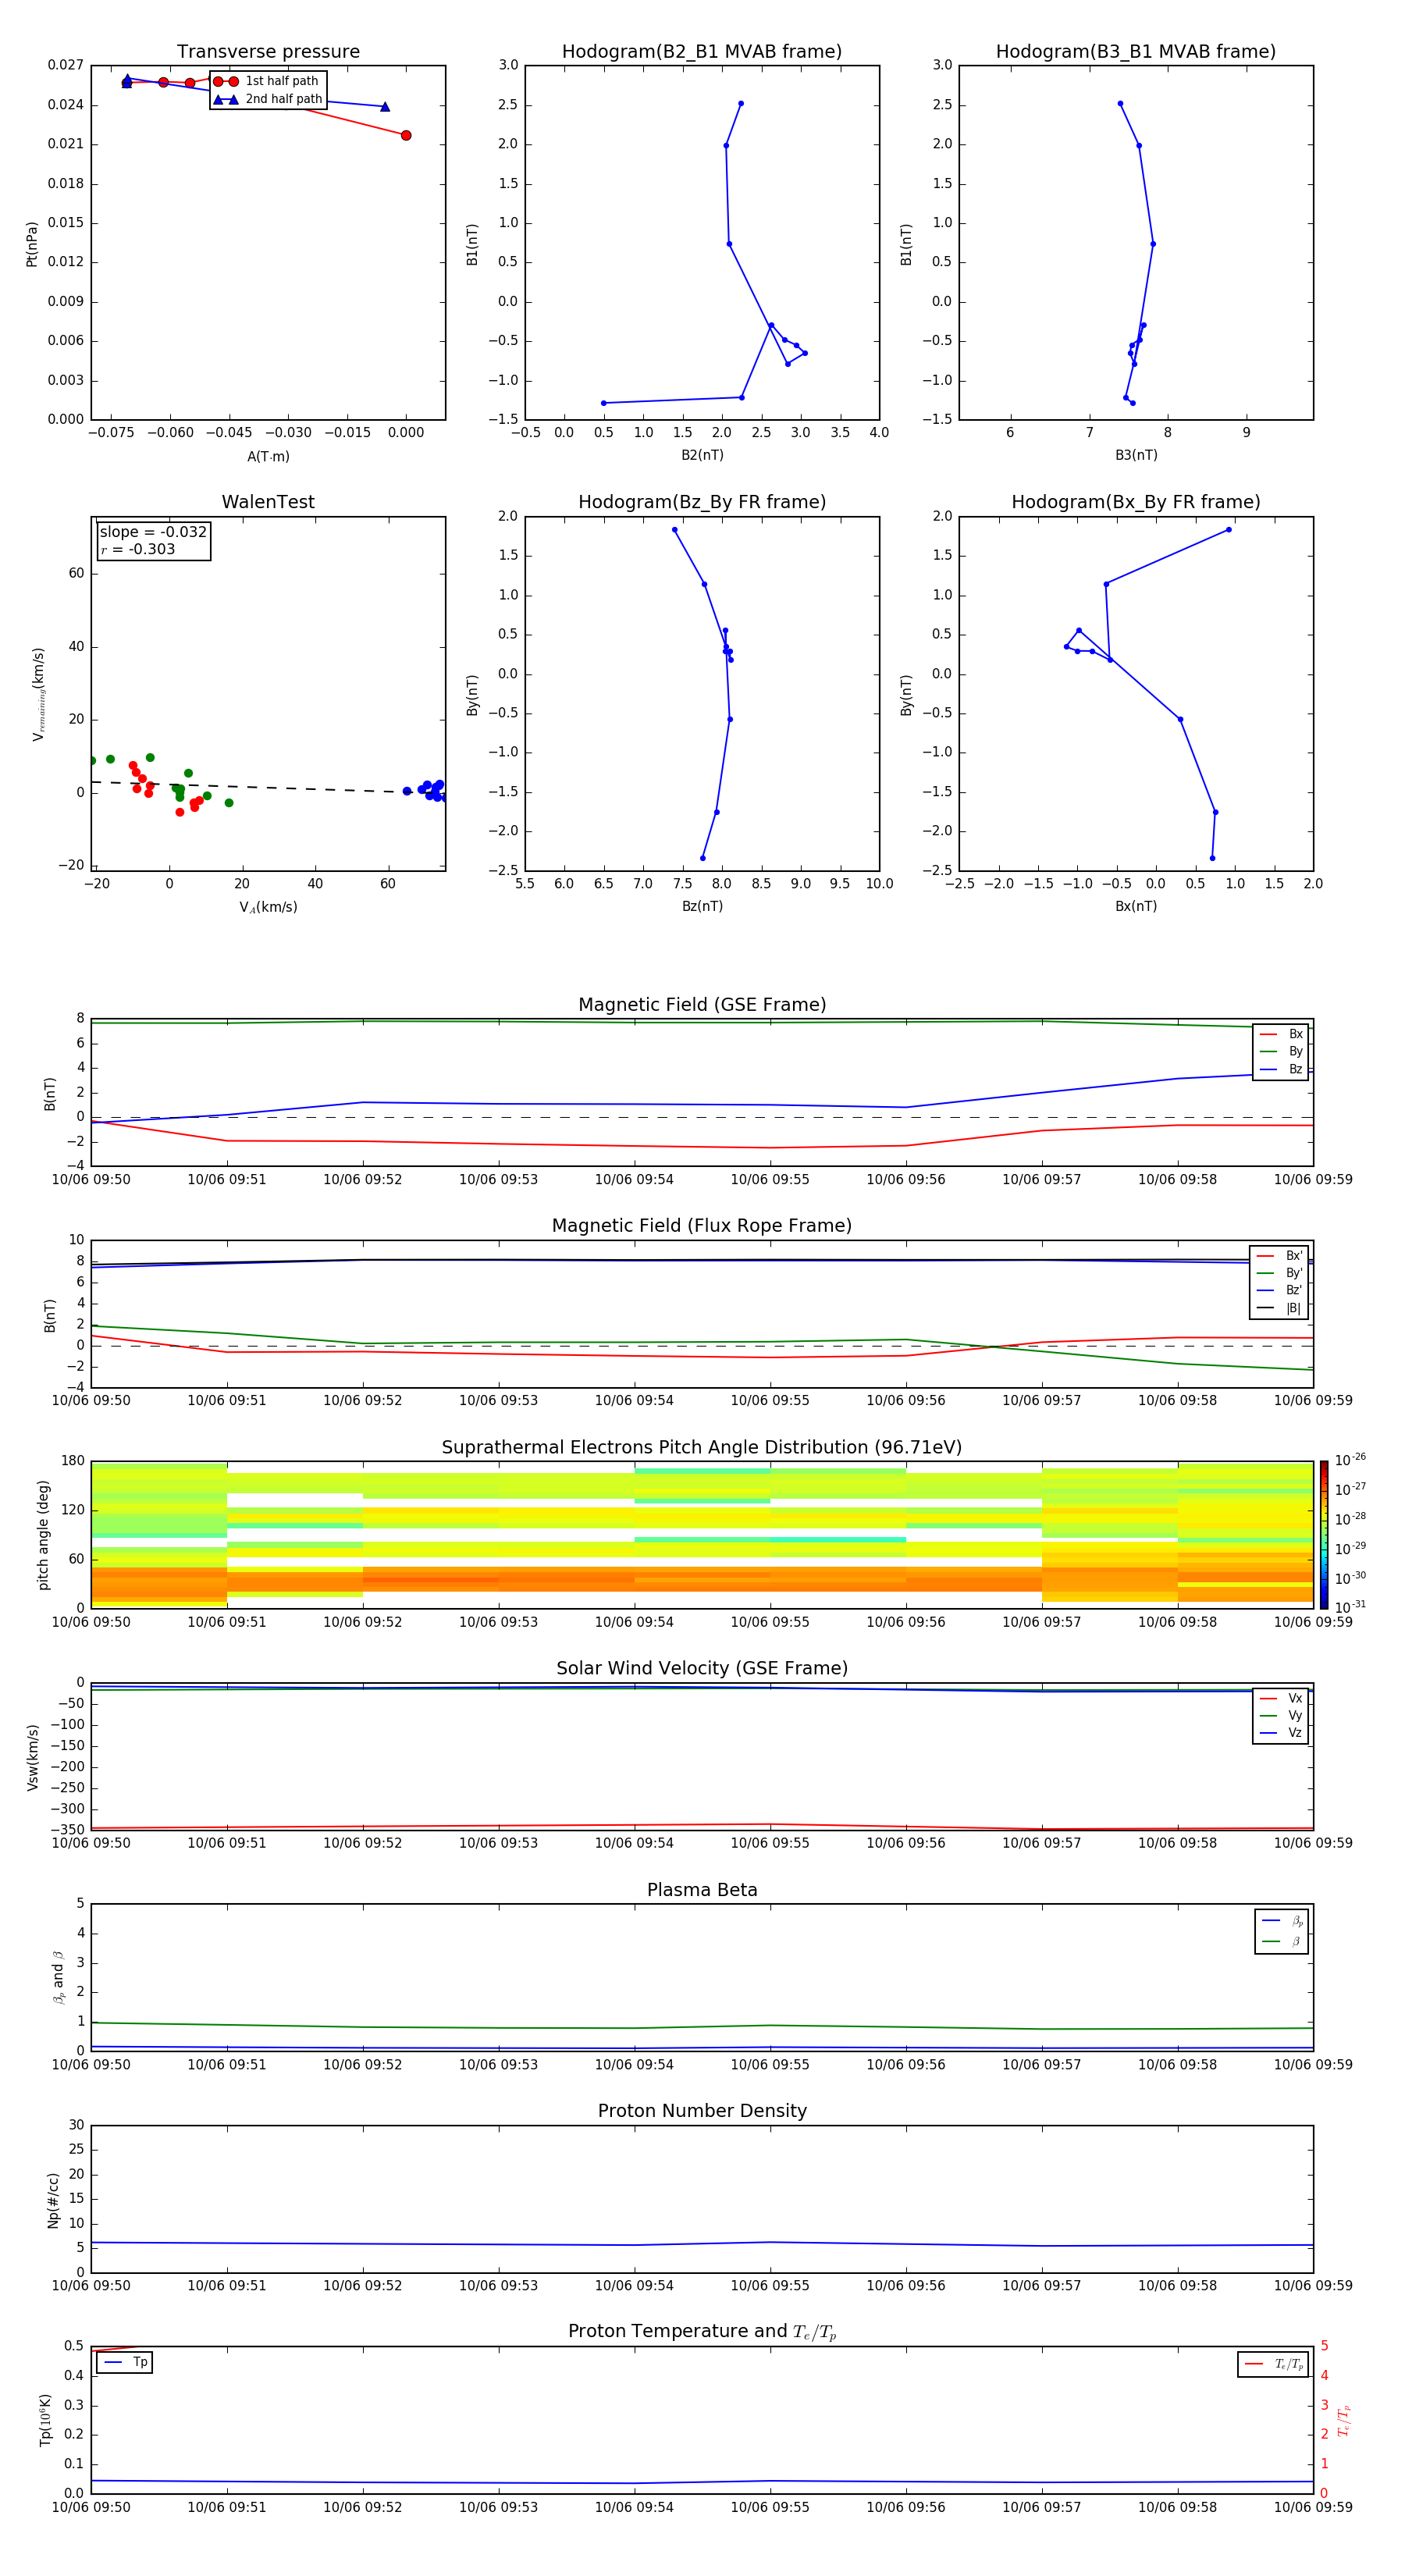Select the 'Hodogram(B3_B1 MVAB frame)' title
The height and width of the screenshot is (2576, 1405).
click(1136, 52)
